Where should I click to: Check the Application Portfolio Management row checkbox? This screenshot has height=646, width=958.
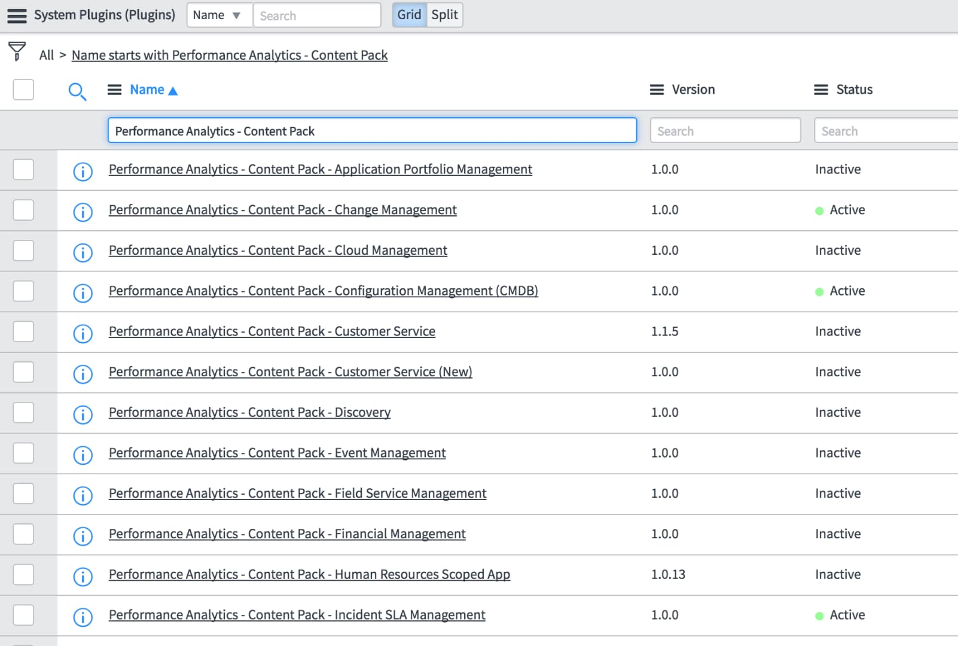tap(23, 169)
